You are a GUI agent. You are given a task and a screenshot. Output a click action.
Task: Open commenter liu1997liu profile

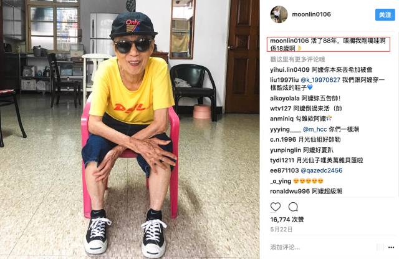284,80
